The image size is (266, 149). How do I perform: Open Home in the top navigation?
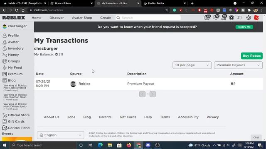37,17
